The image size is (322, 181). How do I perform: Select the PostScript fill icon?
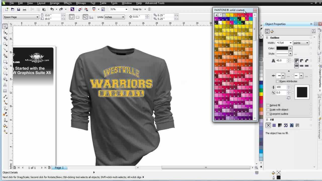click(297, 125)
